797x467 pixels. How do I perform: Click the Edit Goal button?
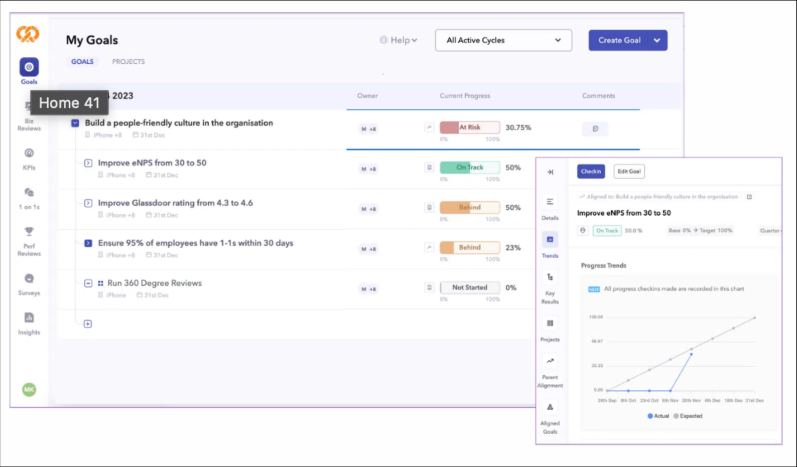tap(629, 171)
